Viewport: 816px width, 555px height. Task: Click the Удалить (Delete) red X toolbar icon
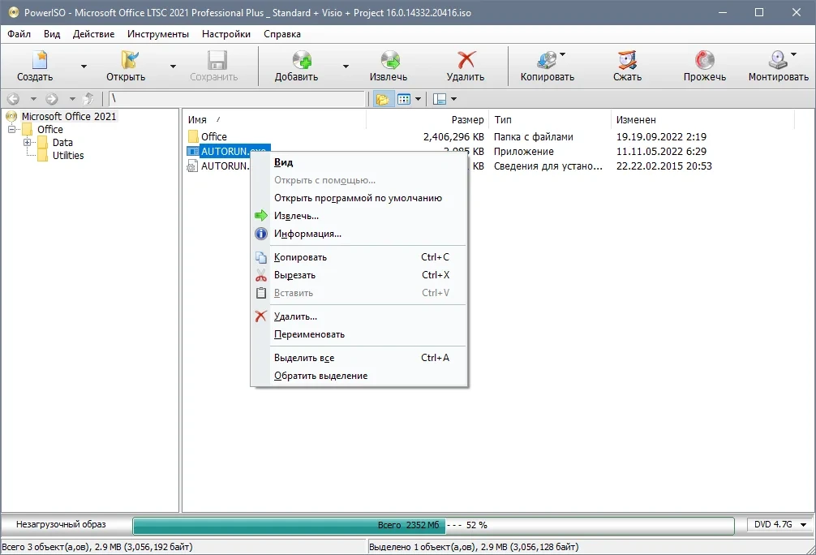(x=466, y=60)
